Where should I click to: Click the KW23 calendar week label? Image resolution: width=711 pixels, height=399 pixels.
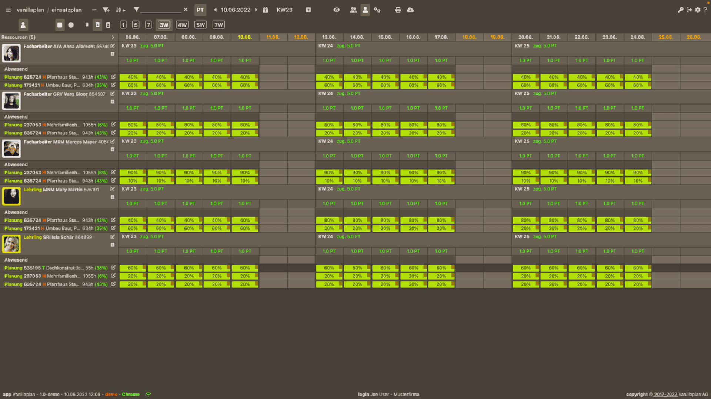[284, 10]
